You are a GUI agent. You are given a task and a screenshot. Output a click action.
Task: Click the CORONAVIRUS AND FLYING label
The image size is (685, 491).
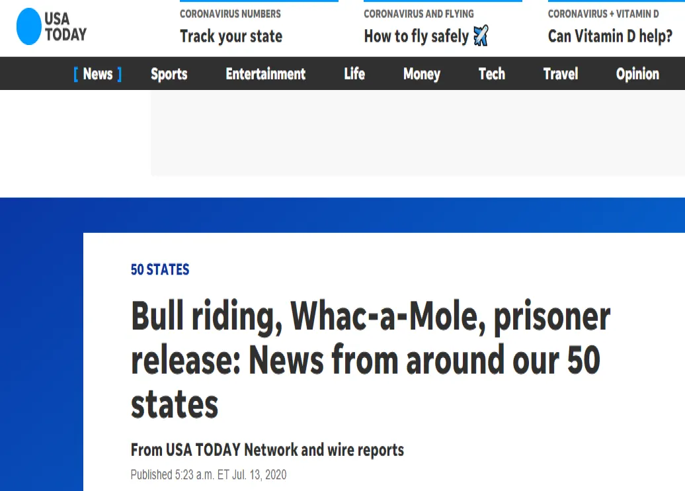pyautogui.click(x=419, y=13)
